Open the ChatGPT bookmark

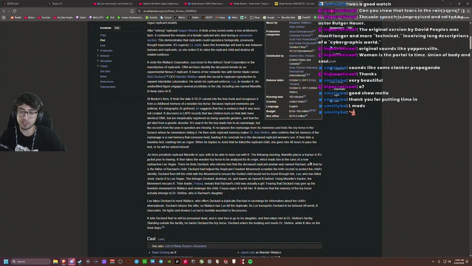(305, 17)
